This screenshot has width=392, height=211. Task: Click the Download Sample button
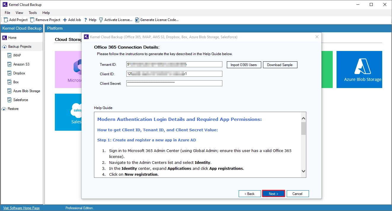(x=280, y=65)
